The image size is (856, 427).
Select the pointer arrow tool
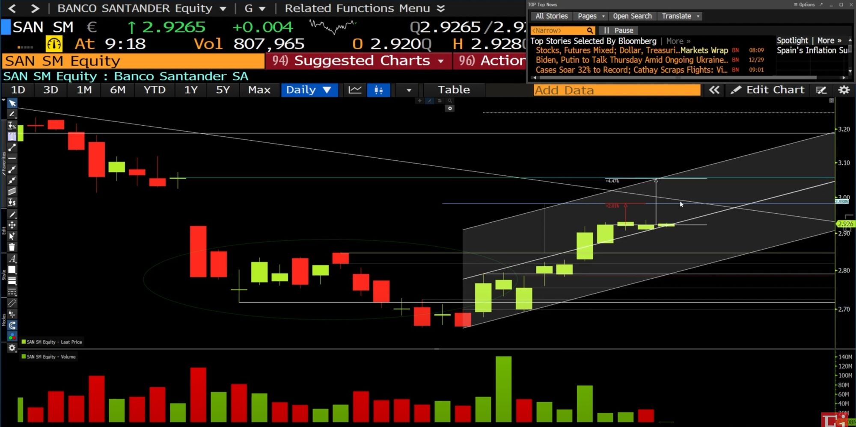(12, 103)
